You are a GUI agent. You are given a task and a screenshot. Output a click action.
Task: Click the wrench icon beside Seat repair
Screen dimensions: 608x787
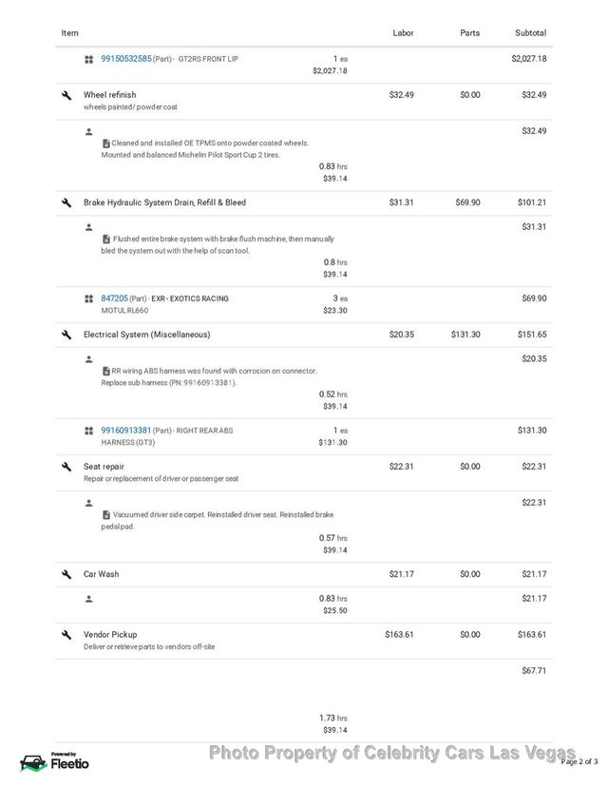point(66,467)
